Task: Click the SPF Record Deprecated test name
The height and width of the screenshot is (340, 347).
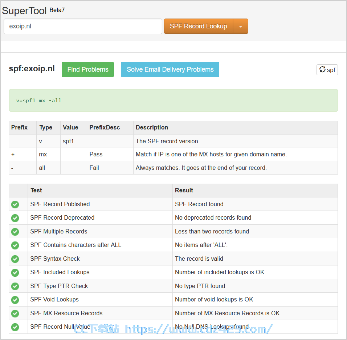Action: pos(62,218)
